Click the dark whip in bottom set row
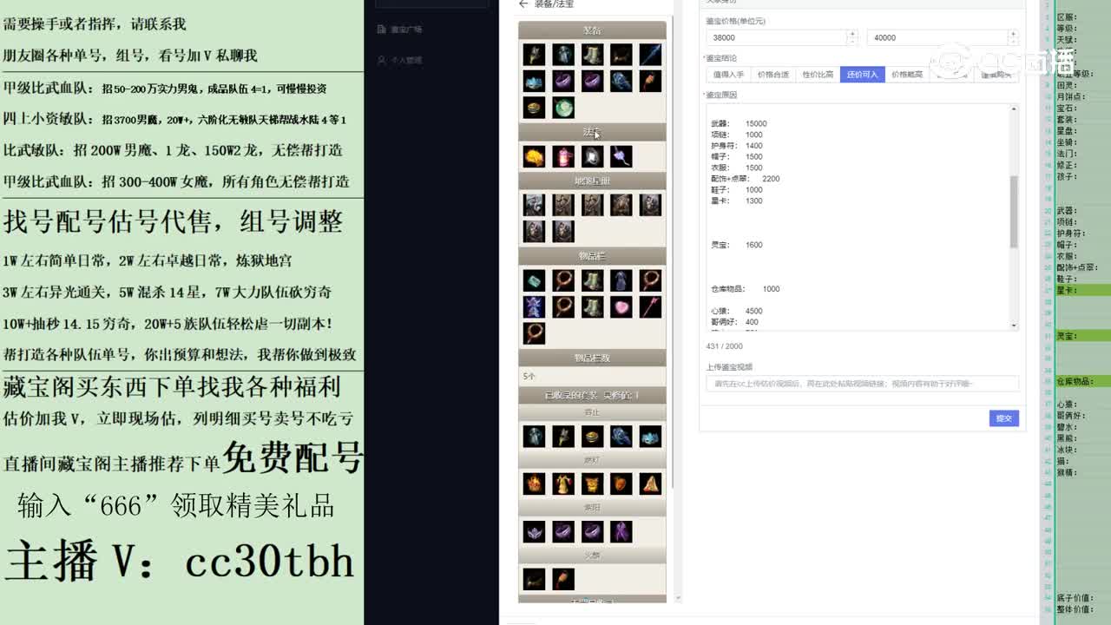Screen dimensions: 1111x625 coord(534,578)
